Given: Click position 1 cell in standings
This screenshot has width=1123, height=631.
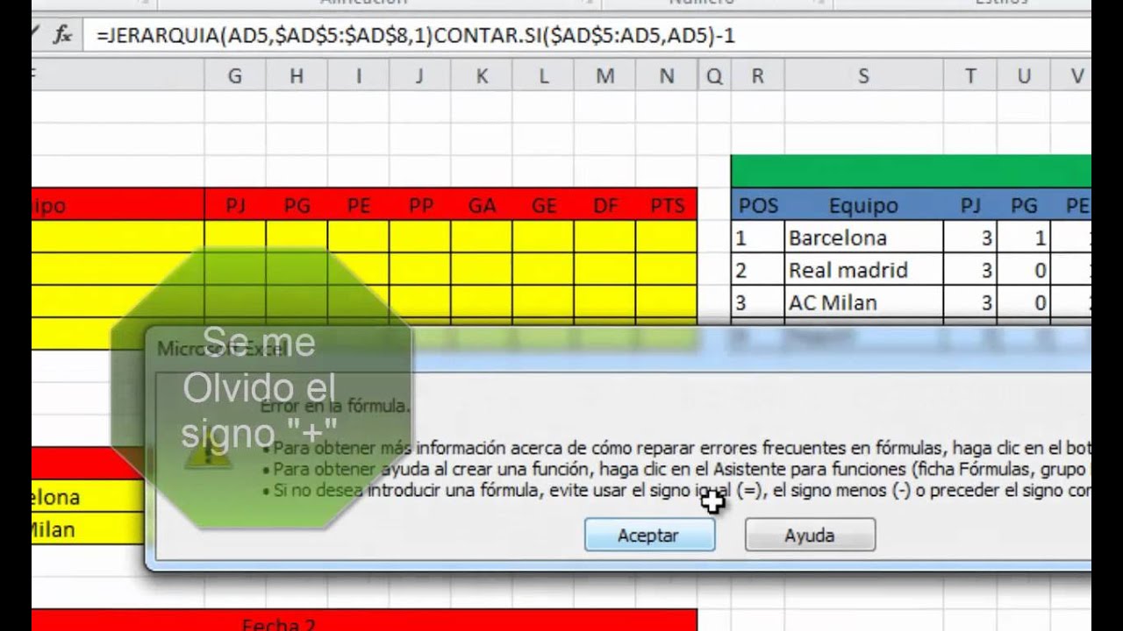Looking at the screenshot, I should (x=757, y=238).
